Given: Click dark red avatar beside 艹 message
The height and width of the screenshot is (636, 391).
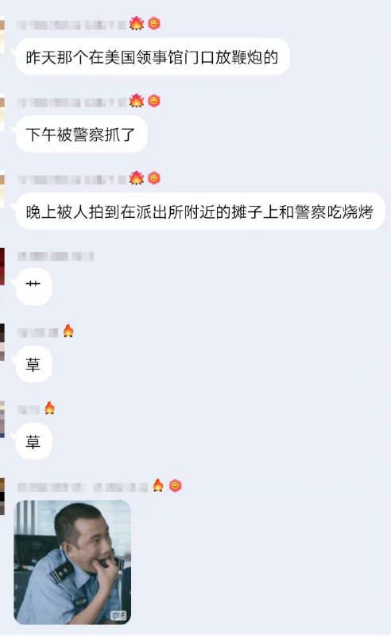Looking at the screenshot, I should click(x=2, y=266).
